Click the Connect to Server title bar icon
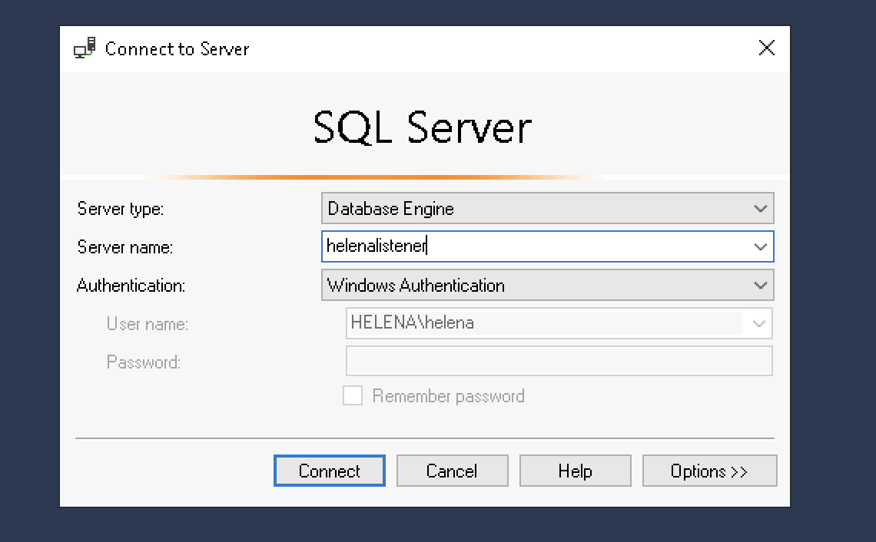 click(85, 48)
